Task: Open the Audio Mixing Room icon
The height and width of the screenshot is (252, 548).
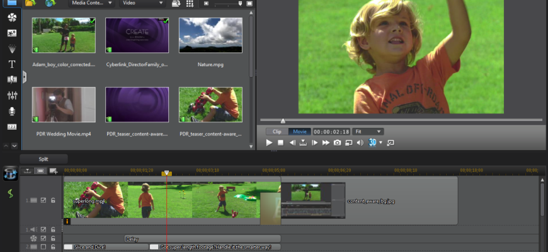Action: pos(11,95)
